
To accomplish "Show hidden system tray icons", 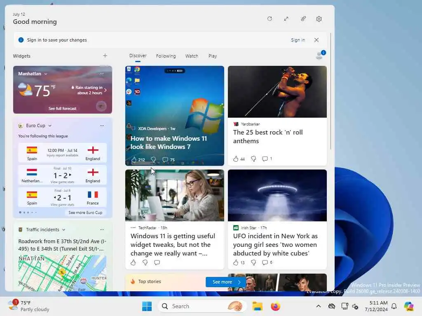I will click(x=319, y=306).
